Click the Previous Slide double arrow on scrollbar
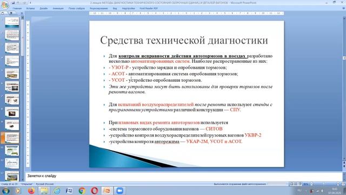The width and height of the screenshot is (346, 195). [x=344, y=163]
